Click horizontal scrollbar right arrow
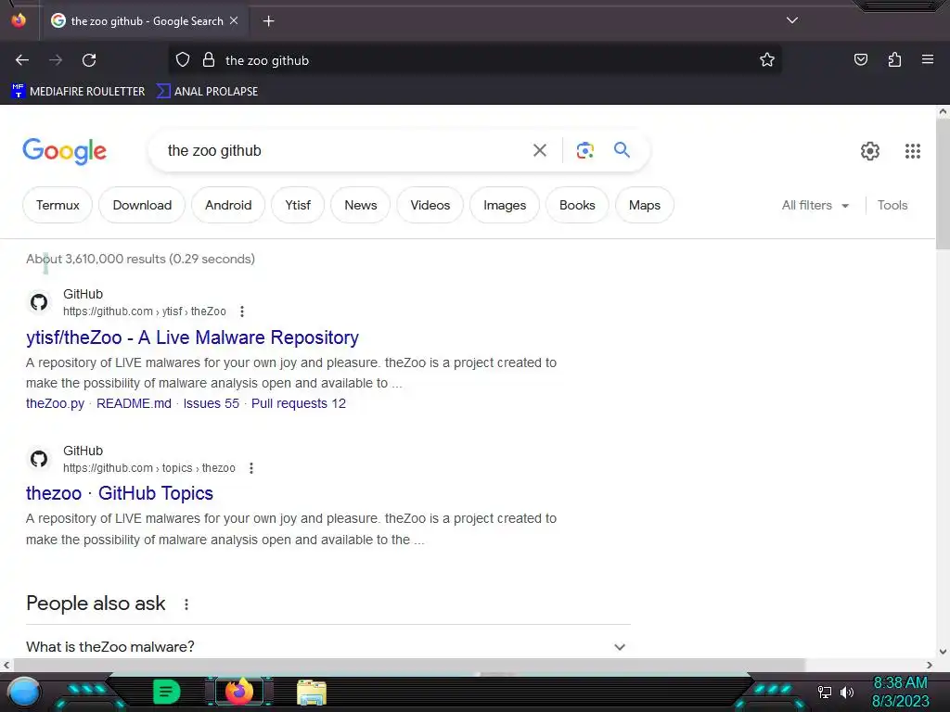This screenshot has width=950, height=712. click(x=930, y=665)
